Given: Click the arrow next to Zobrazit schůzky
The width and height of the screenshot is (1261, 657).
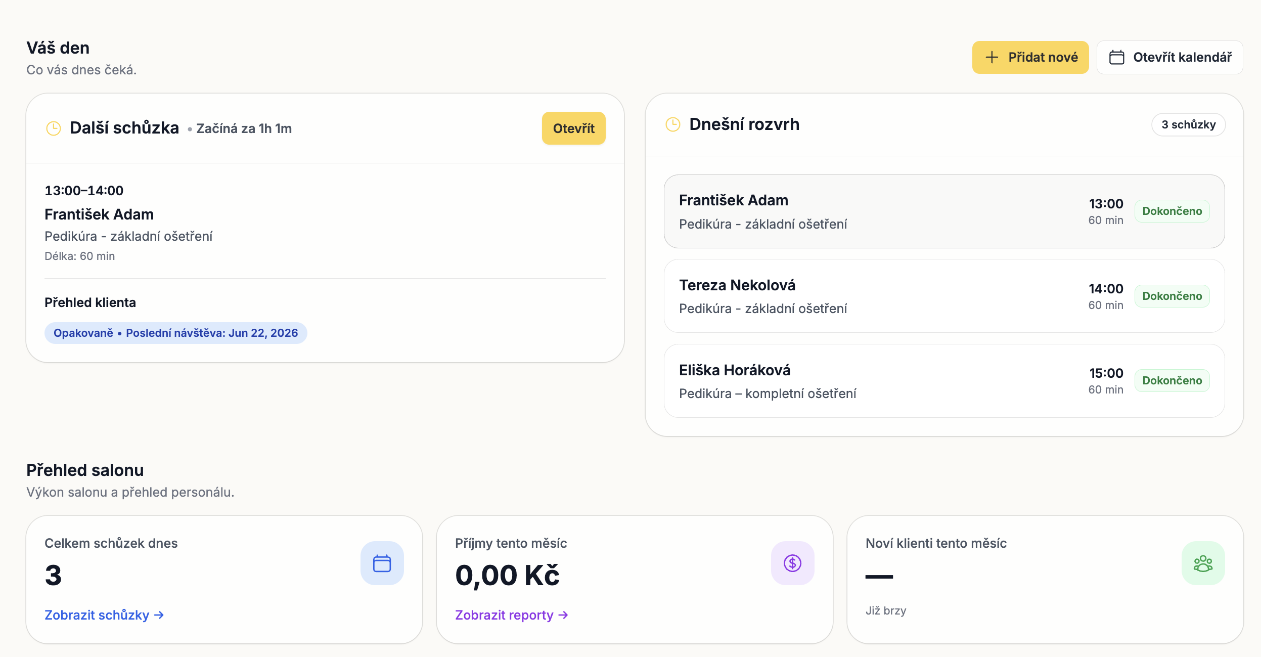Looking at the screenshot, I should pos(159,615).
